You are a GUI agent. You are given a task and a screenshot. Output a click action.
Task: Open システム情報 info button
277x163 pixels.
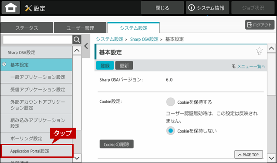(x=207, y=8)
